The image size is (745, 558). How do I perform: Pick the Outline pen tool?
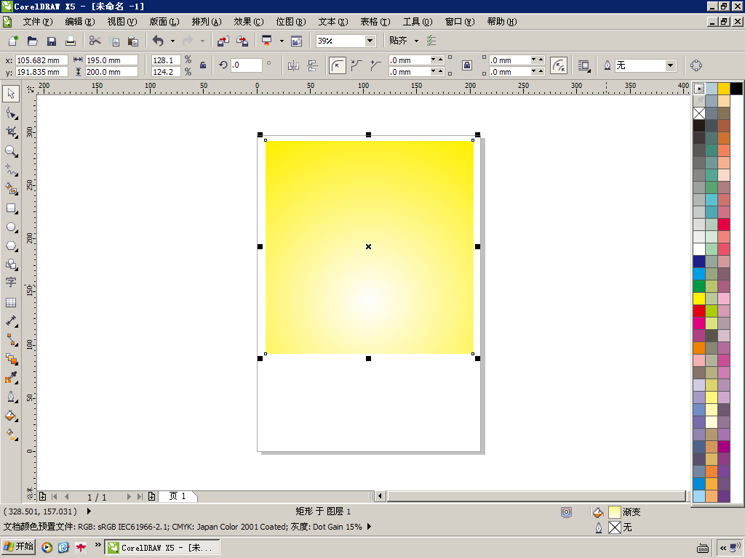tap(11, 397)
